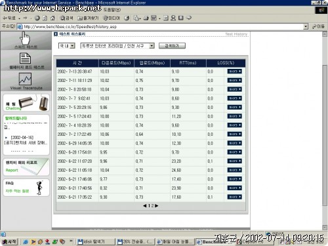328x246 pixels.
Task: Click more for 2002-6-21 17:35:22 row
Action: click(x=234, y=197)
